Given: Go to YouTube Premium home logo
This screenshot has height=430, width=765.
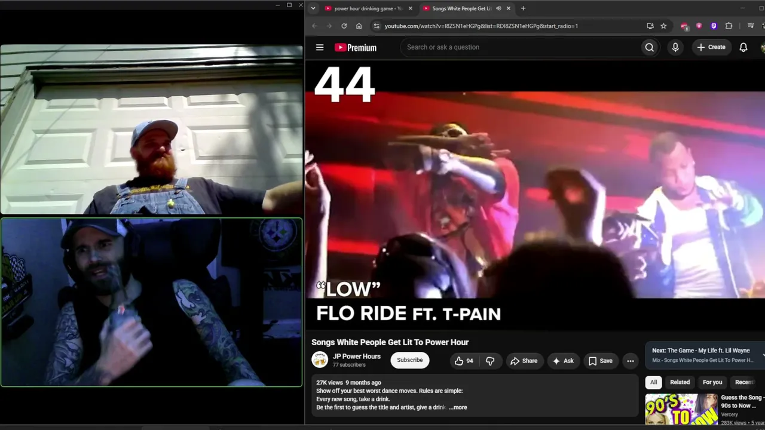Looking at the screenshot, I should 356,48.
